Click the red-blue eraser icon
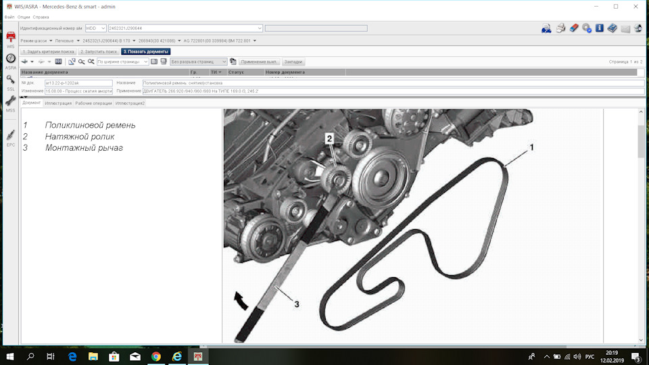The height and width of the screenshot is (365, 649). coord(574,28)
